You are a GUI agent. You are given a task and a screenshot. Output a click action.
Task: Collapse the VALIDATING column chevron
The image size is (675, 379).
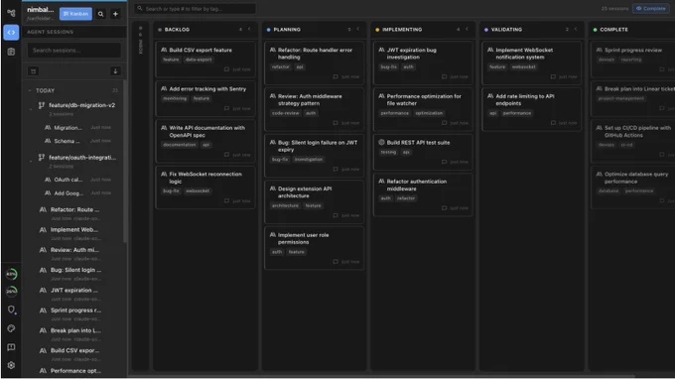[x=576, y=29]
